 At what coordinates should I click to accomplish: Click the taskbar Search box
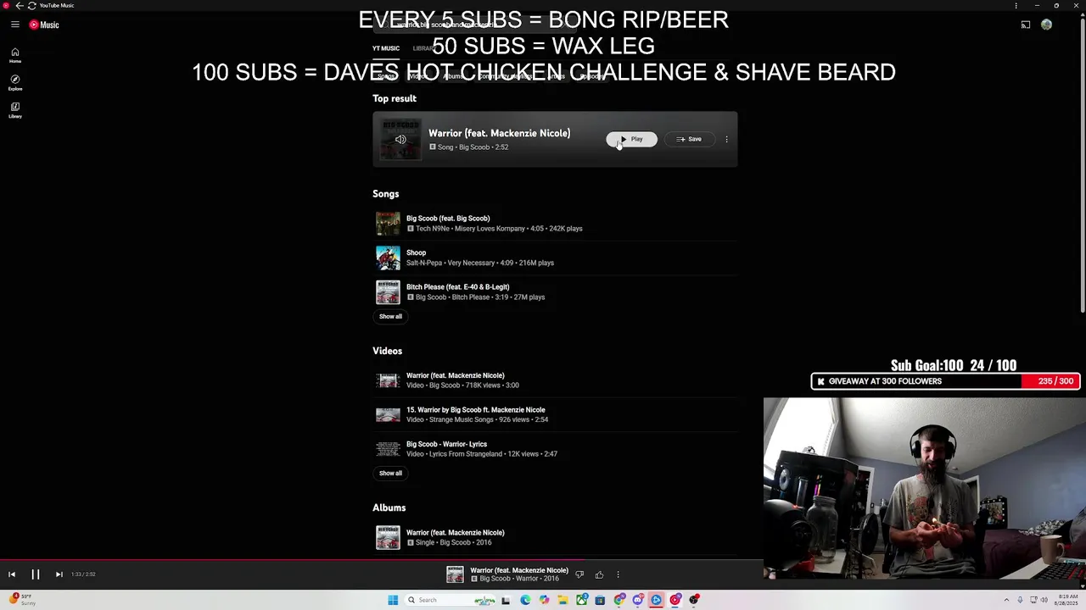pos(450,600)
